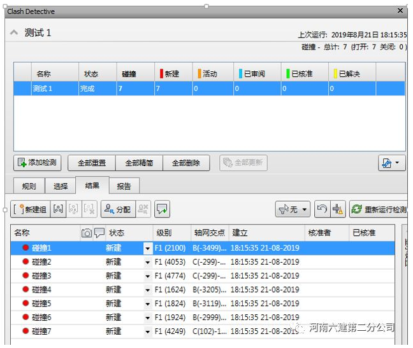Click the red status dot of 碰撞5
This screenshot has height=348, width=413.
pos(25,303)
